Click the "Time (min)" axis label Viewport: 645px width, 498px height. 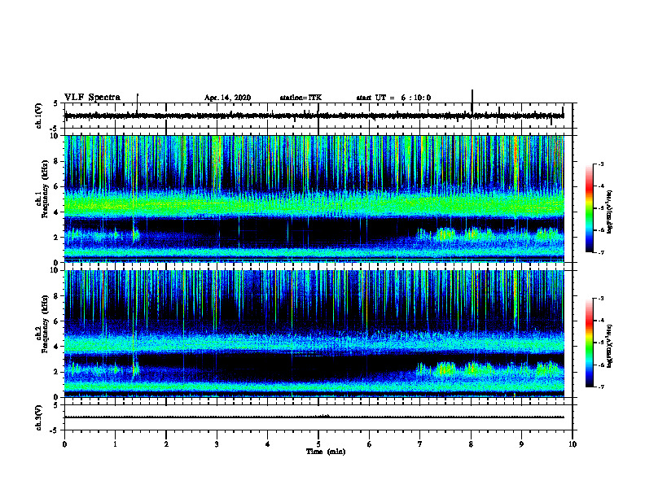coord(326,452)
